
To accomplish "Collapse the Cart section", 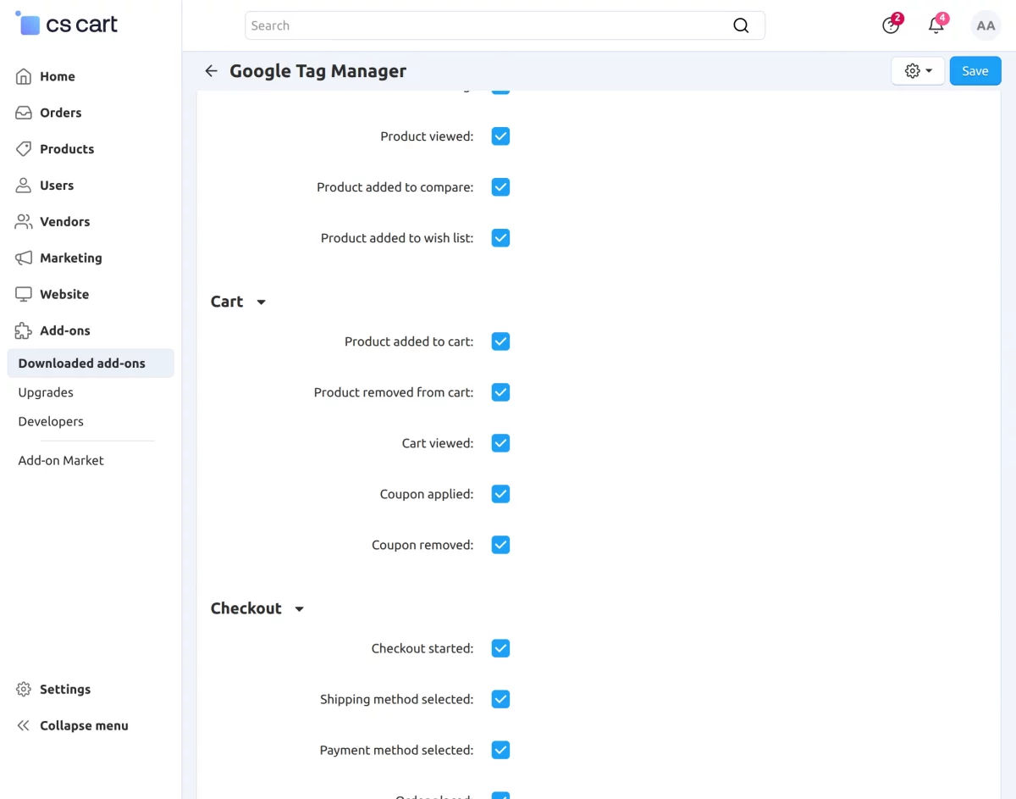I will 239,302.
